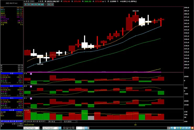Switch chart to 15-minute interval
The image size is (194, 130).
click(x=35, y=4)
